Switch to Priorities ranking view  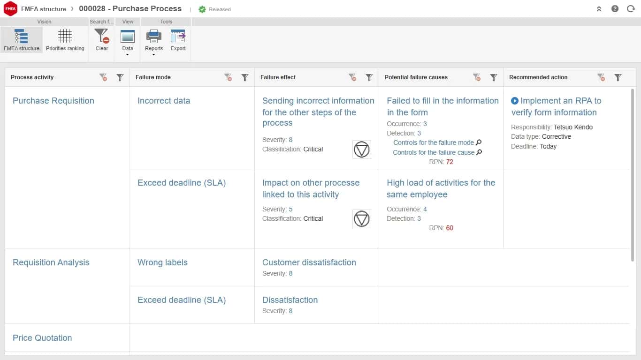[65, 39]
